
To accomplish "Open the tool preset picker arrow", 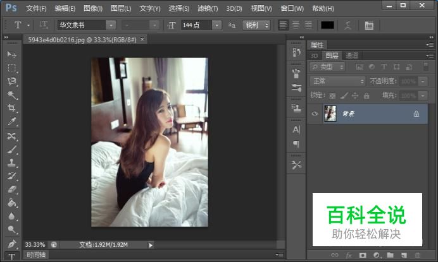I will (x=28, y=25).
